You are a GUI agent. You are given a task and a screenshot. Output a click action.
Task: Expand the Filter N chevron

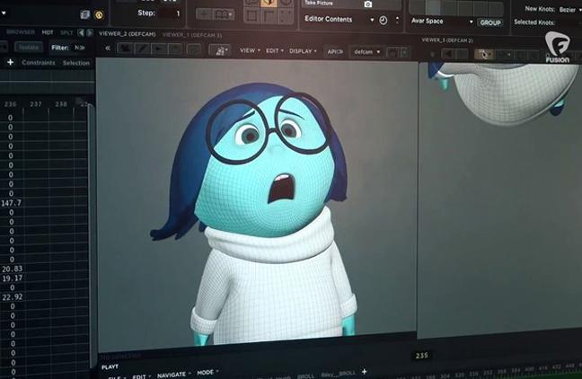tap(80, 48)
